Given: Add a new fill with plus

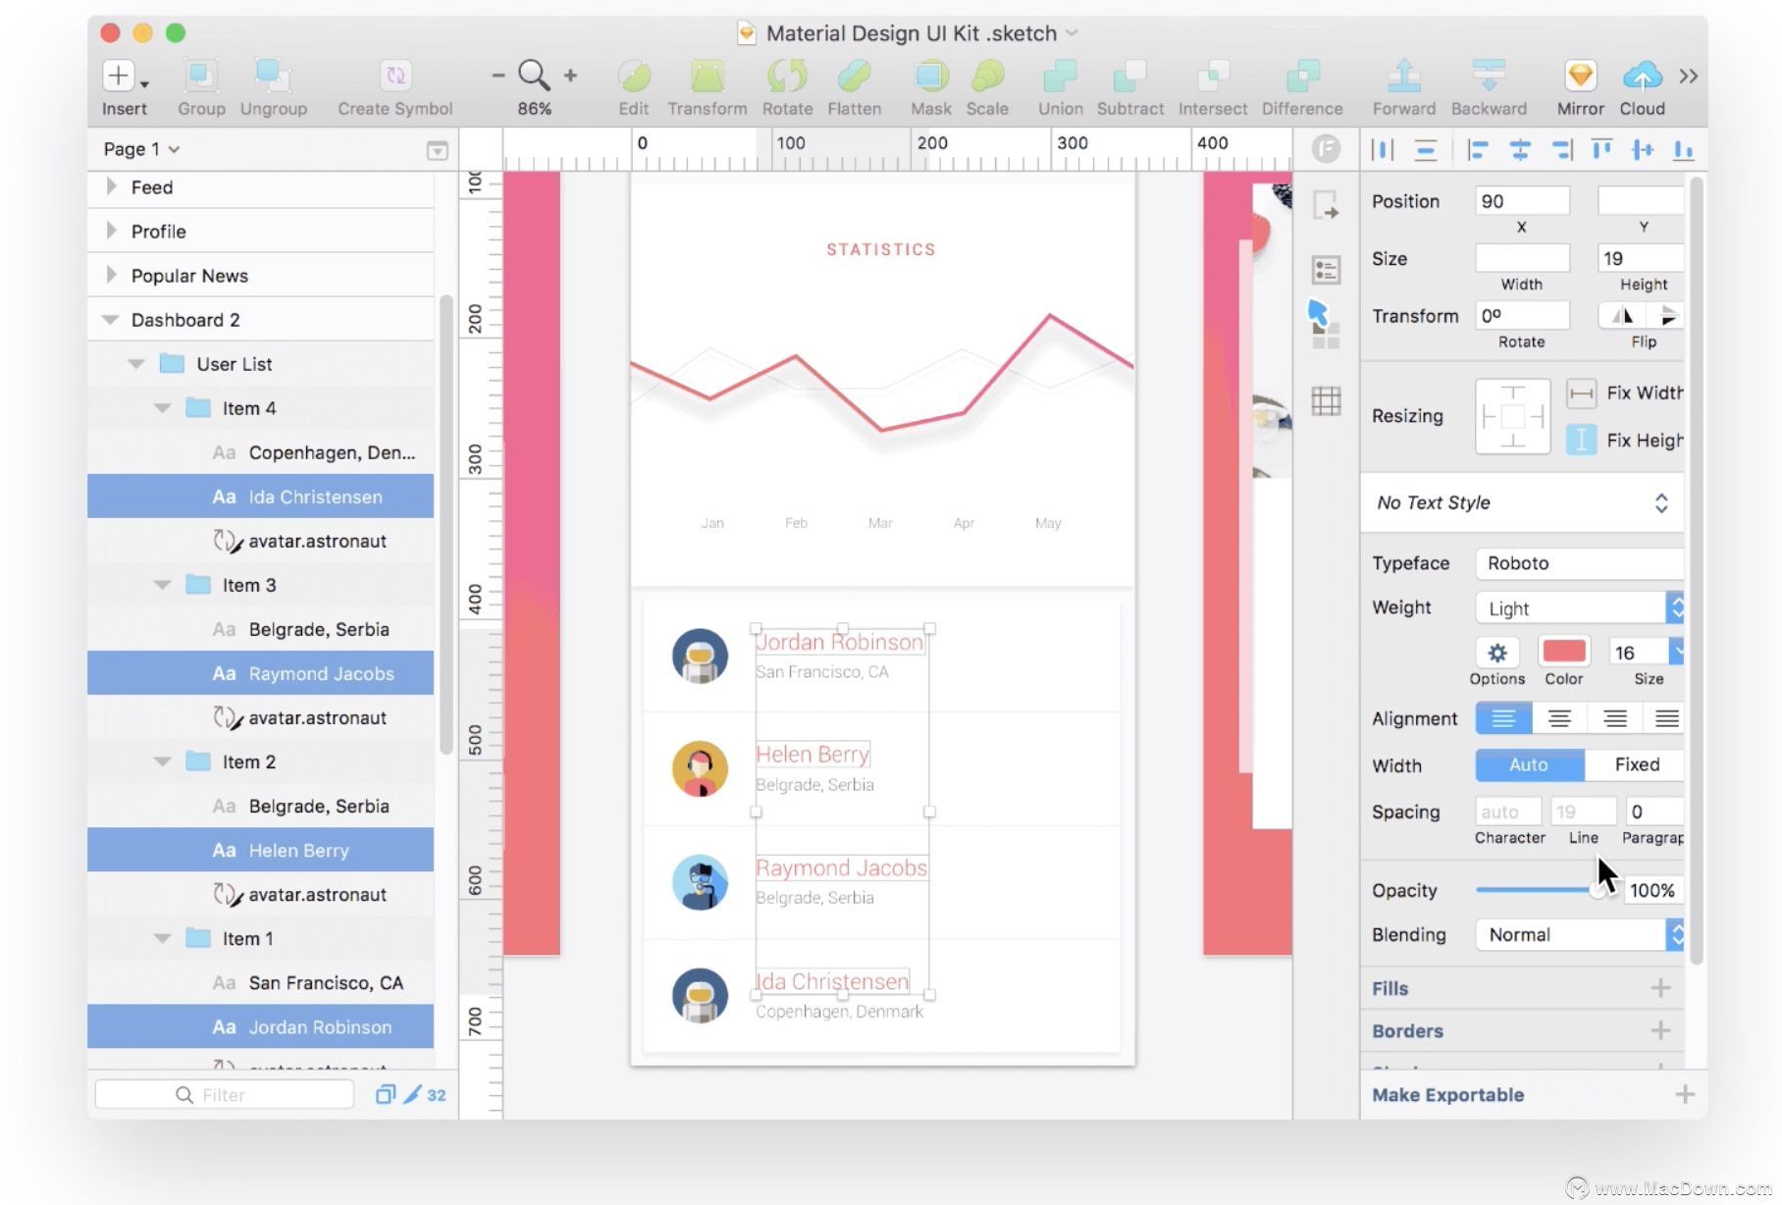Looking at the screenshot, I should coord(1660,987).
